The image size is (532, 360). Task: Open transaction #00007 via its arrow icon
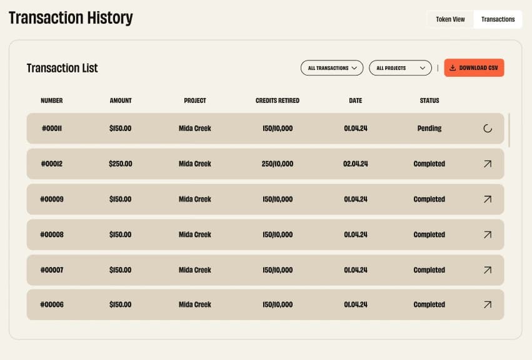[x=487, y=270]
